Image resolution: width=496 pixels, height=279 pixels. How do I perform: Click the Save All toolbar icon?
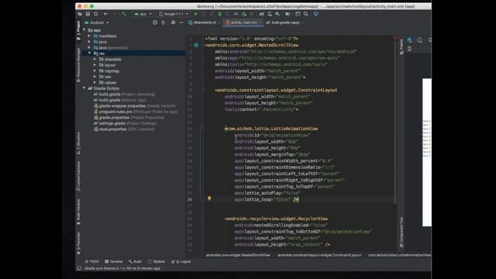tap(88, 14)
